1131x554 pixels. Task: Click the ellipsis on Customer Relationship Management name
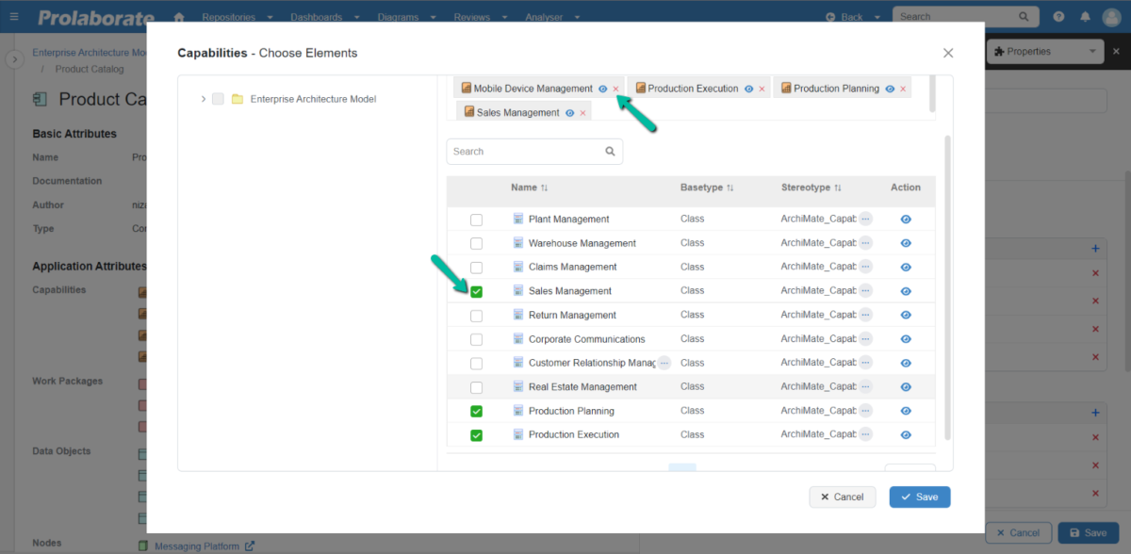663,362
